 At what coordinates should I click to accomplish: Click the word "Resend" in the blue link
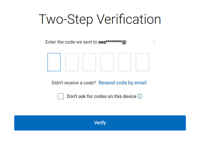pyautogui.click(x=107, y=83)
